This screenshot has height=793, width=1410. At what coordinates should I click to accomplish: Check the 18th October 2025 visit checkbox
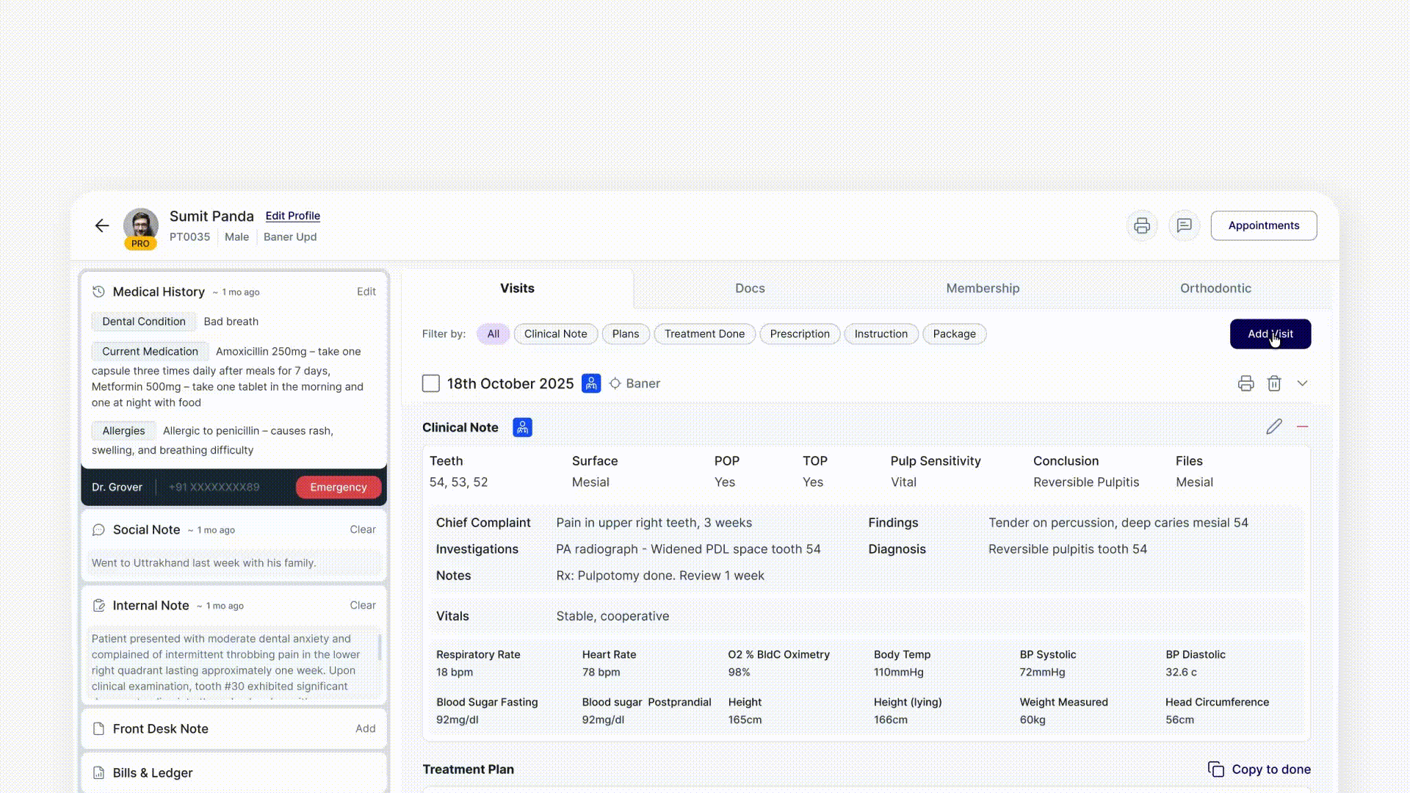(x=430, y=383)
